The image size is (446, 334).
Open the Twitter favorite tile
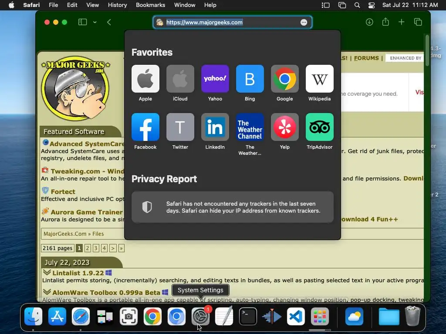(180, 127)
